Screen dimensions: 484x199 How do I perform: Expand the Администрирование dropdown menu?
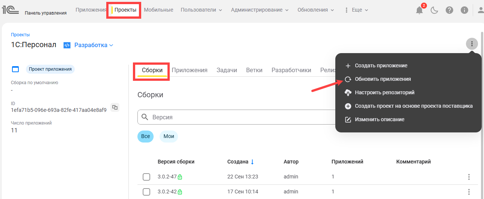(x=260, y=10)
